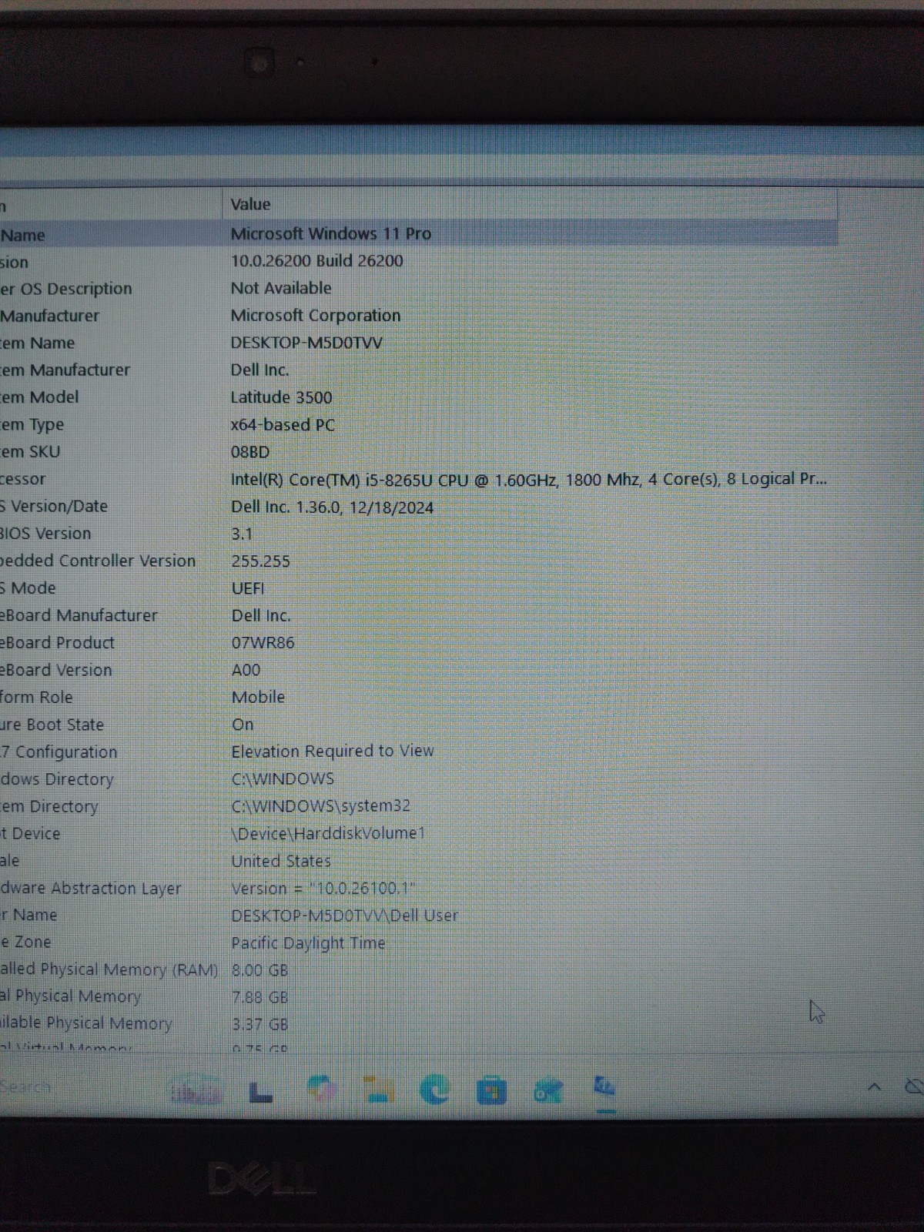Viewport: 924px width, 1232px height.
Task: Select the 3.1 SMBIOS version value
Action: click(242, 534)
